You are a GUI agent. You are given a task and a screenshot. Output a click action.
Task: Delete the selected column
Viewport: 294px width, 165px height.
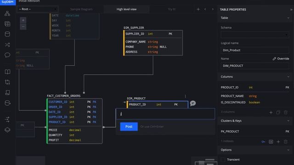click(x=286, y=112)
